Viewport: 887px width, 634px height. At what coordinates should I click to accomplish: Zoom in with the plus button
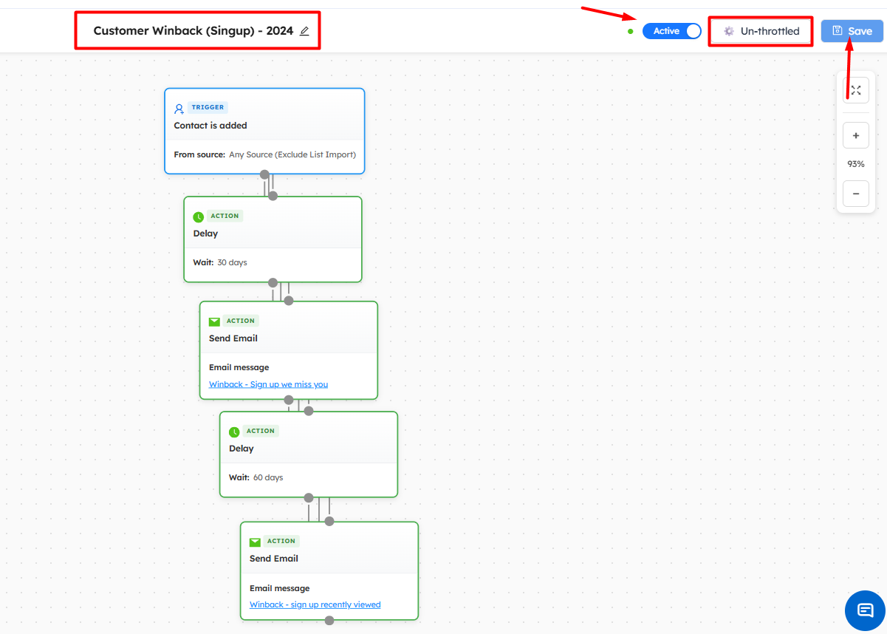(x=856, y=136)
